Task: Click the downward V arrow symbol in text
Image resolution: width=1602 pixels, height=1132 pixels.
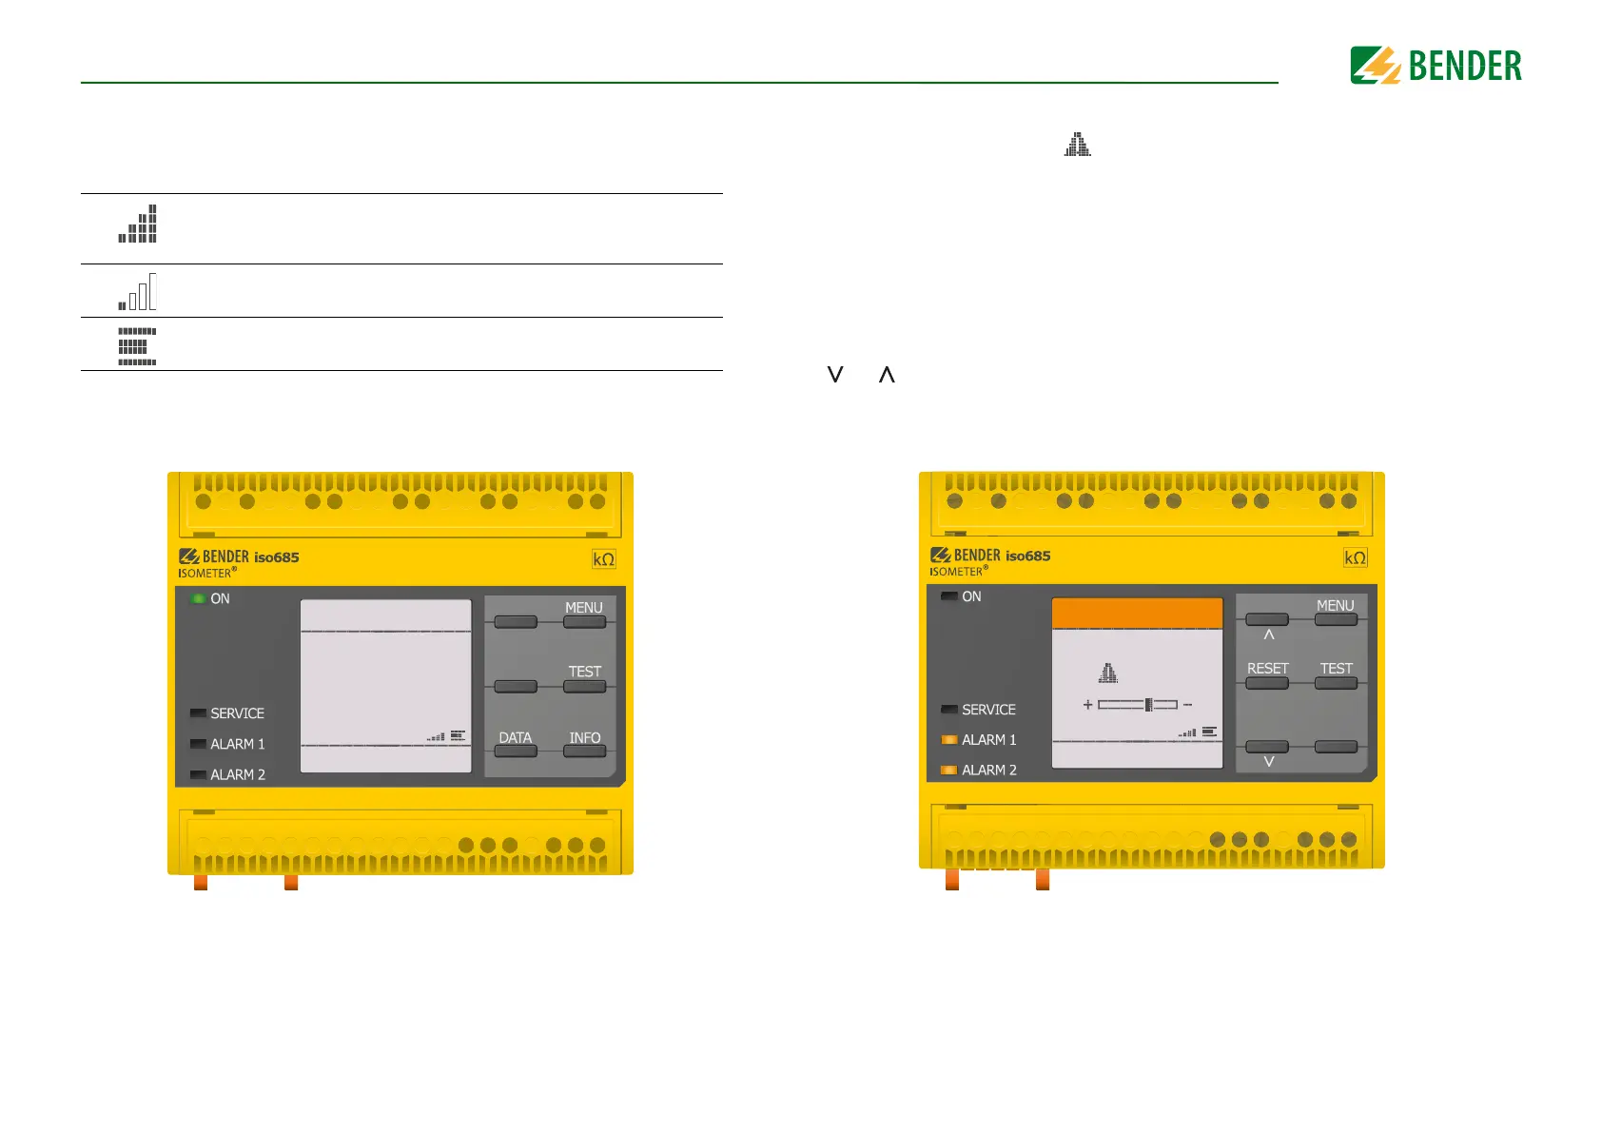Action: [835, 374]
